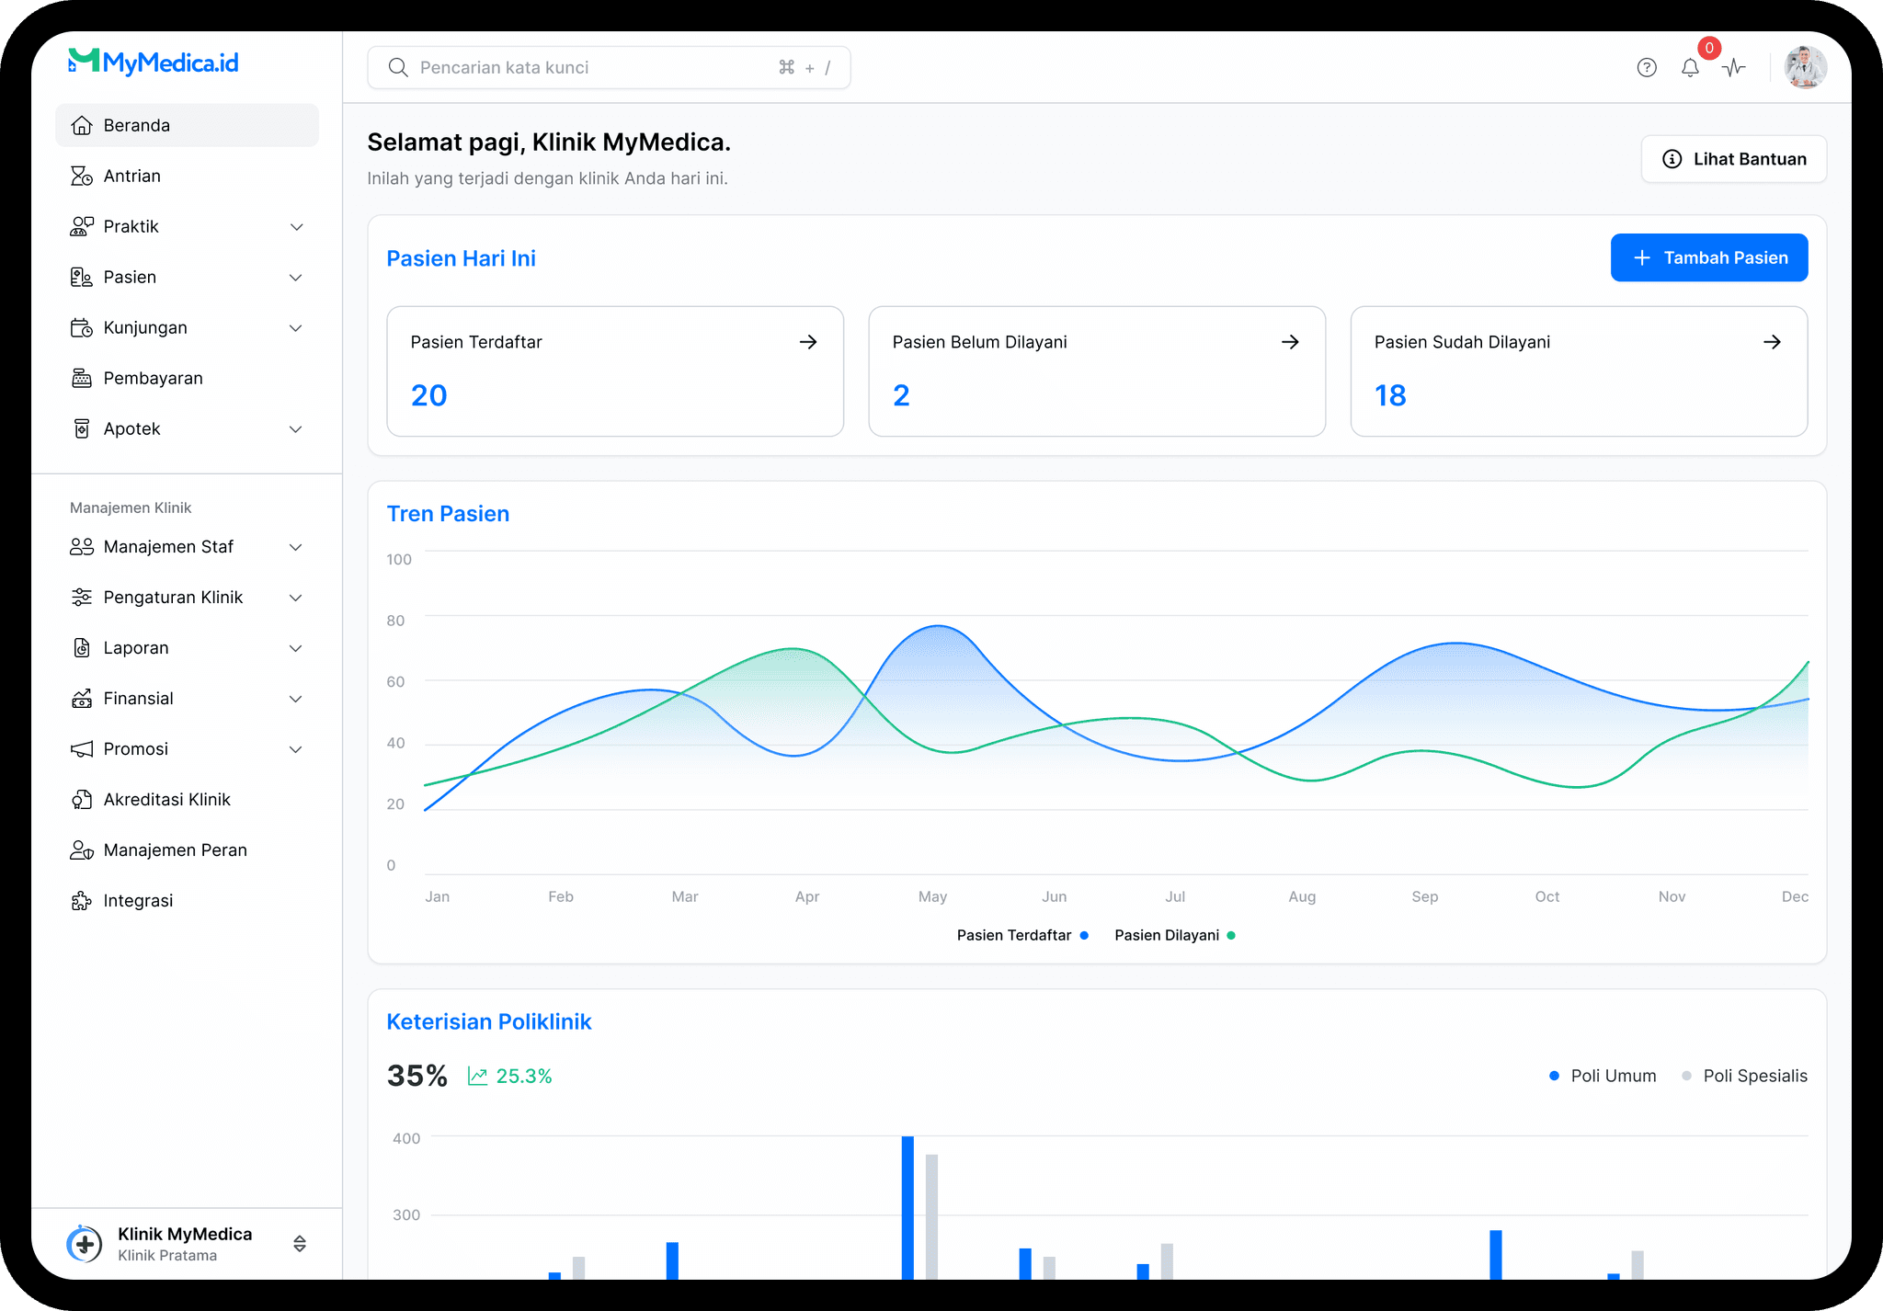The height and width of the screenshot is (1311, 1883).
Task: Click the Akreditasi Klinik badge icon
Action: click(x=82, y=799)
